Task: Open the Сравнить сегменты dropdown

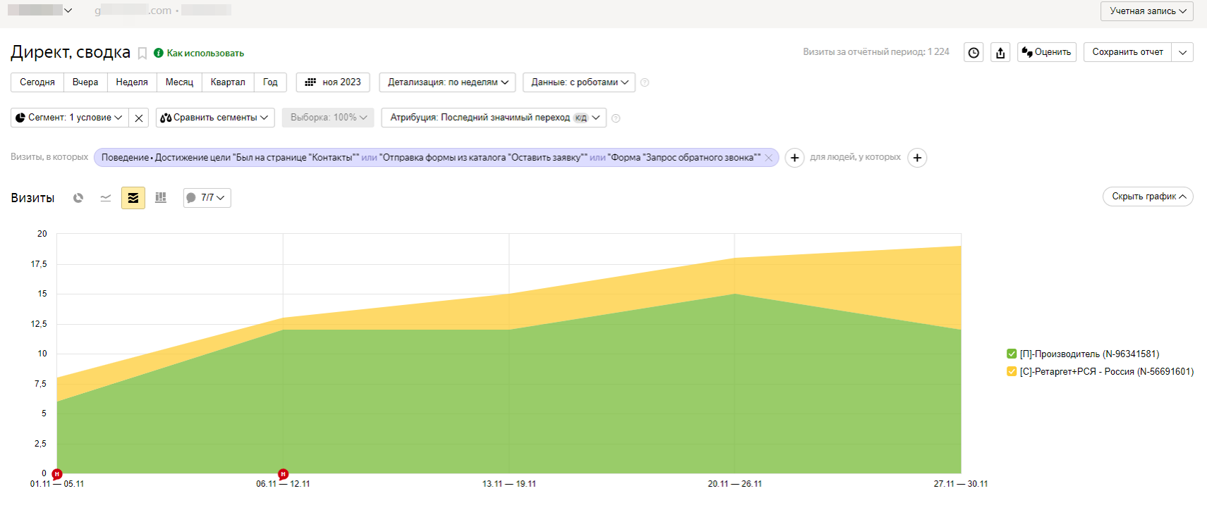Action: click(215, 118)
